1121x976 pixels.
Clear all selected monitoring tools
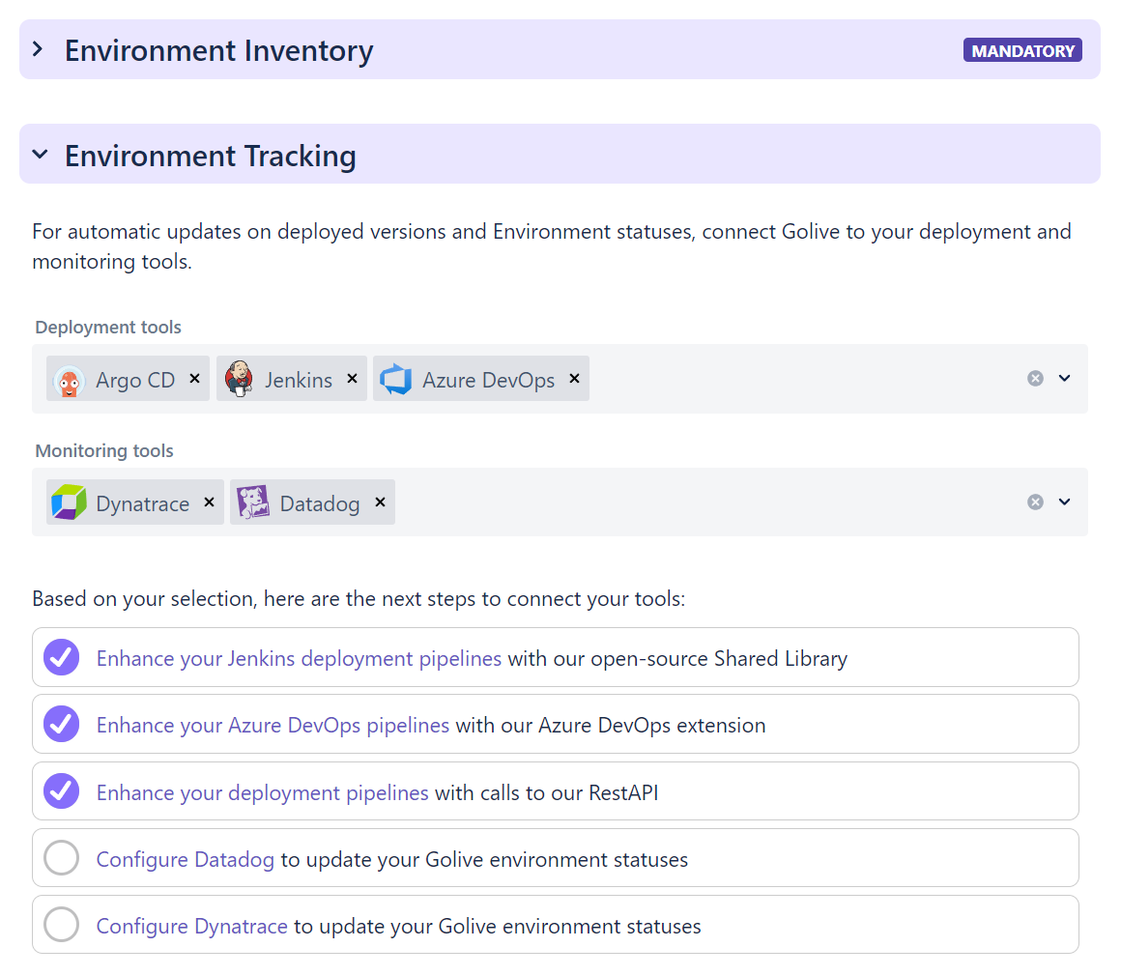click(x=1035, y=502)
